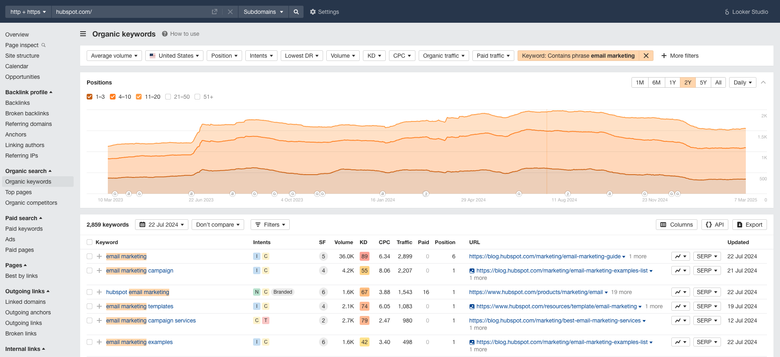Add email marketing keyword to list
This screenshot has height=357, width=780.
[99, 256]
